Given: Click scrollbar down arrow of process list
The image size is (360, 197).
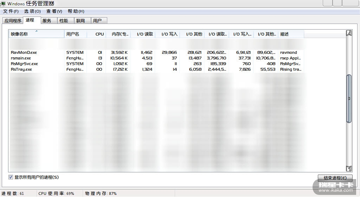Looking at the screenshot, I should click(349, 169).
